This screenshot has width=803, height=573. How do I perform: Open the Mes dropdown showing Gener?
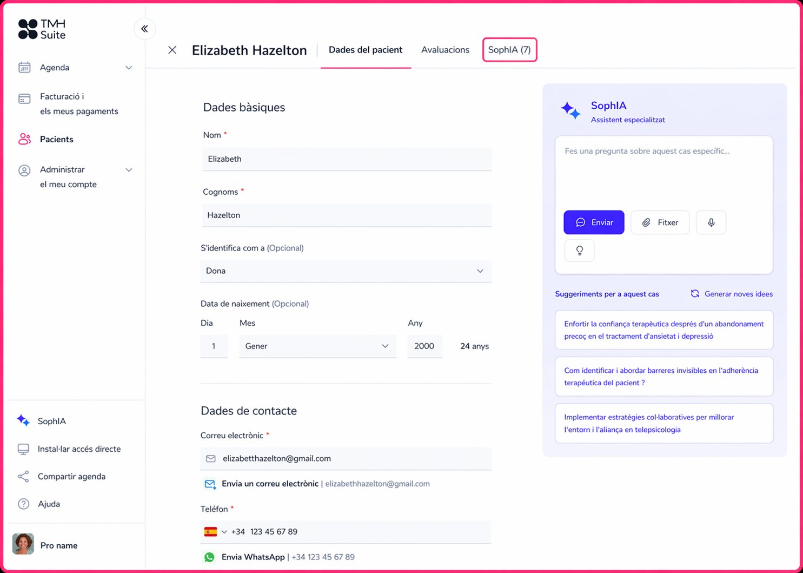click(317, 346)
